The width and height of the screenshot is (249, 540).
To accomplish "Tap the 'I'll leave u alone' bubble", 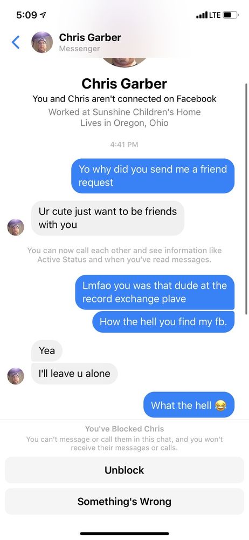I will pos(74,374).
